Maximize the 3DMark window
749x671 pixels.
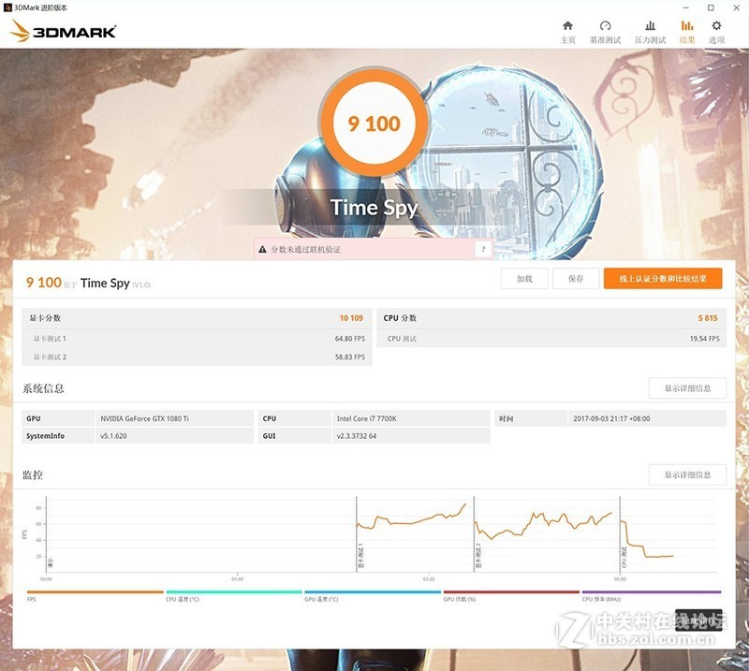(711, 7)
